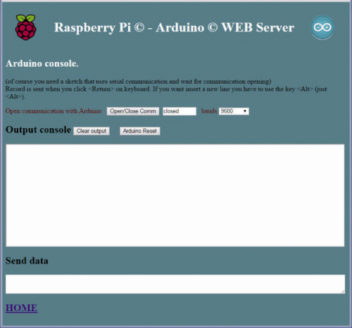The height and width of the screenshot is (328, 352).
Task: Click the 'Open communication with Arduino' label
Action: 54,111
